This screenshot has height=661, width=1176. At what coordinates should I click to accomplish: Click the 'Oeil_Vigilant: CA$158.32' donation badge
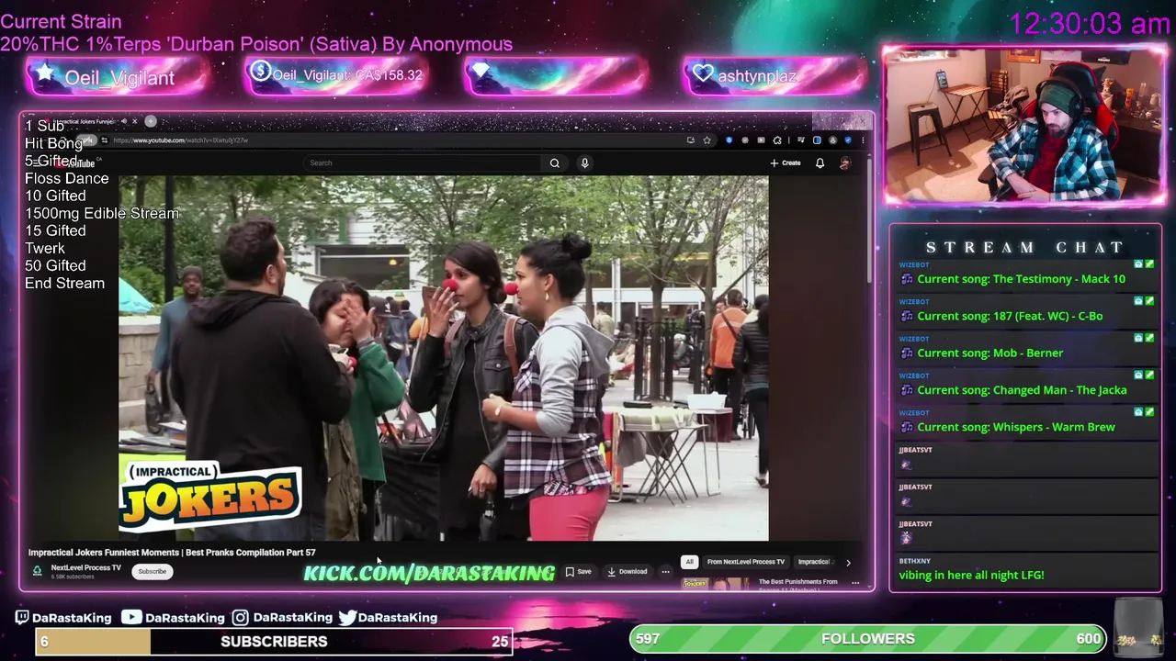(x=336, y=75)
